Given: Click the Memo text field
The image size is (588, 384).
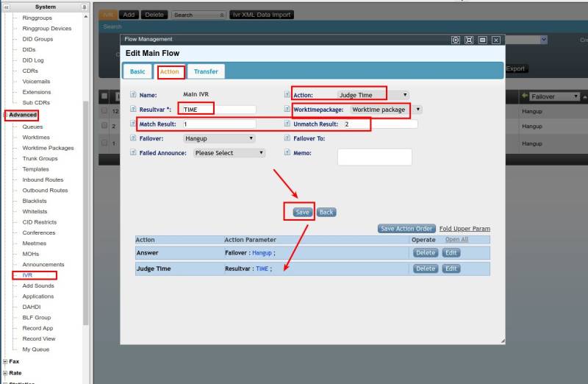Looking at the screenshot, I should [x=374, y=157].
